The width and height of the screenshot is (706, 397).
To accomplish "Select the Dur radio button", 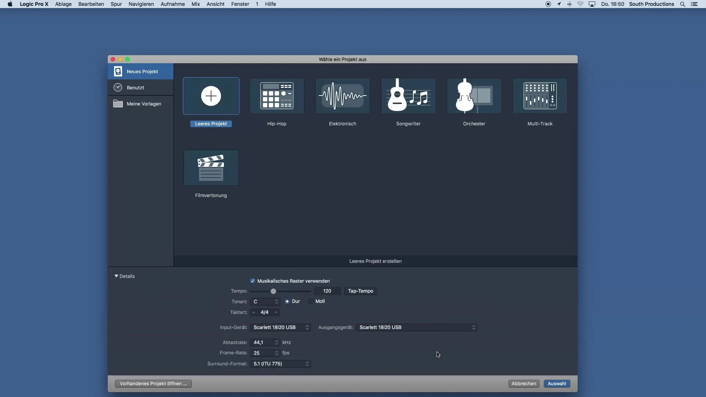I will 287,301.
